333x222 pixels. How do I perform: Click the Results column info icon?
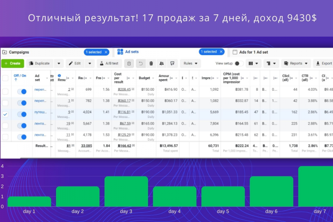(x=59, y=76)
